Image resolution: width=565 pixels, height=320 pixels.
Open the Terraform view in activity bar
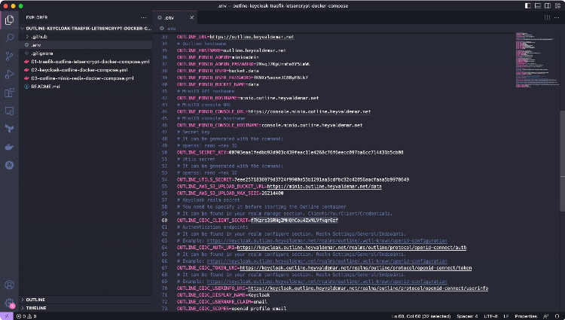coord(9,129)
